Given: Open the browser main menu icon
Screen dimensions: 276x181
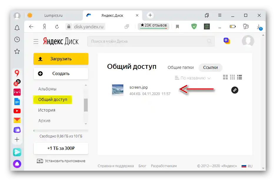Looking at the screenshot, I should click(x=220, y=15).
